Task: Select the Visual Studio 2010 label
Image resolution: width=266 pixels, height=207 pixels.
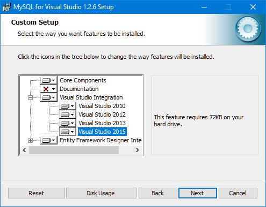Action: [102, 106]
